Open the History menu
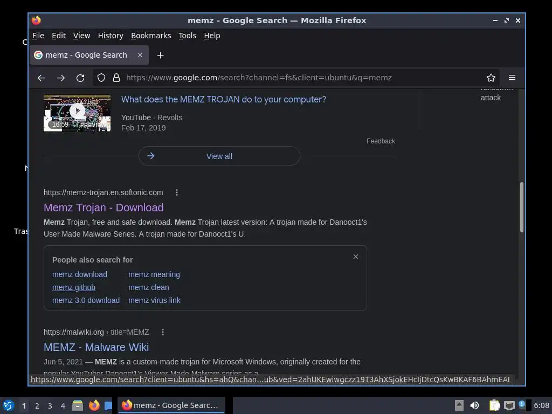Screen dimensions: 552x414 pyautogui.click(x=111, y=36)
